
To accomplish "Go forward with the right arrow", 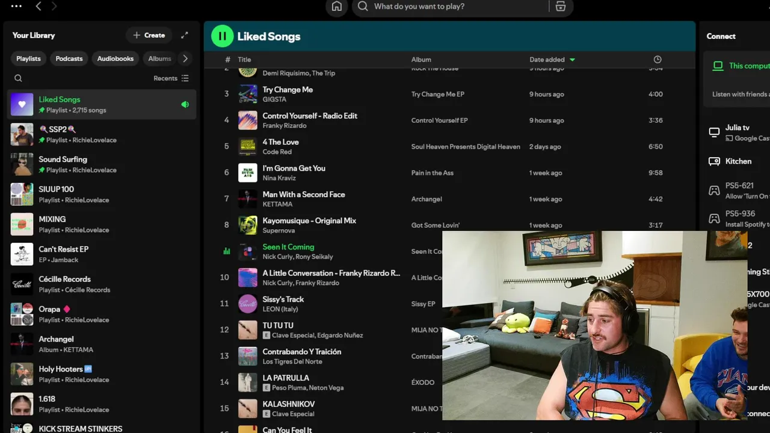I will click(54, 6).
